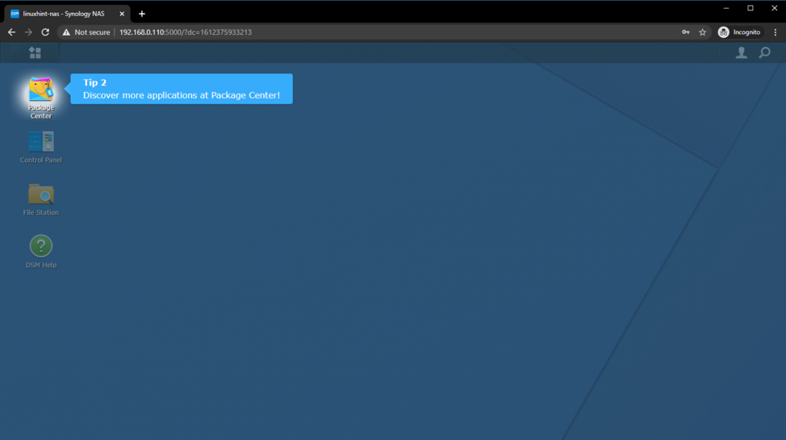
Task: Open the DSM Help icon
Action: coord(40,252)
